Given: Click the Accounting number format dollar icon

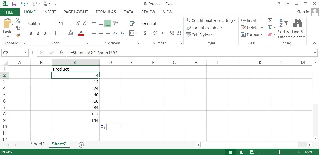Looking at the screenshot, I should (x=145, y=33).
